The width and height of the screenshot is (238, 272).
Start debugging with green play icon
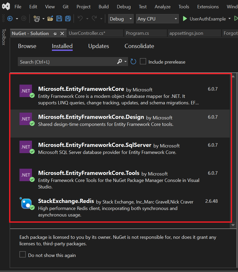185,19
